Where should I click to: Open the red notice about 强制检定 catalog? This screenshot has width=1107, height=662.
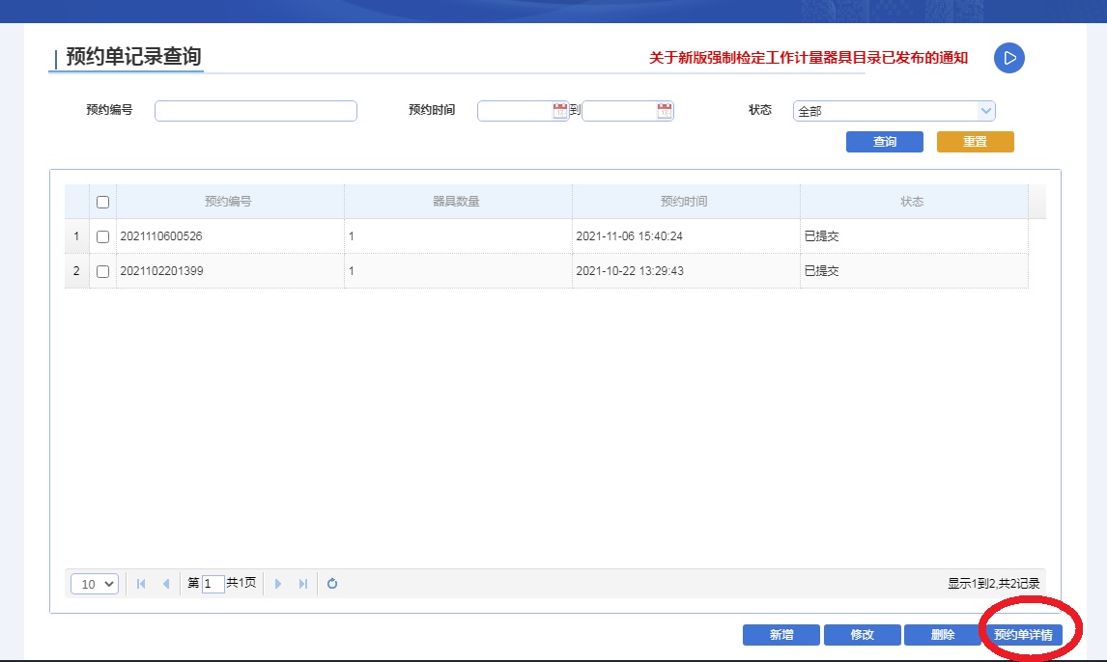click(808, 58)
